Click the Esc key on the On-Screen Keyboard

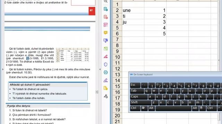135,85
